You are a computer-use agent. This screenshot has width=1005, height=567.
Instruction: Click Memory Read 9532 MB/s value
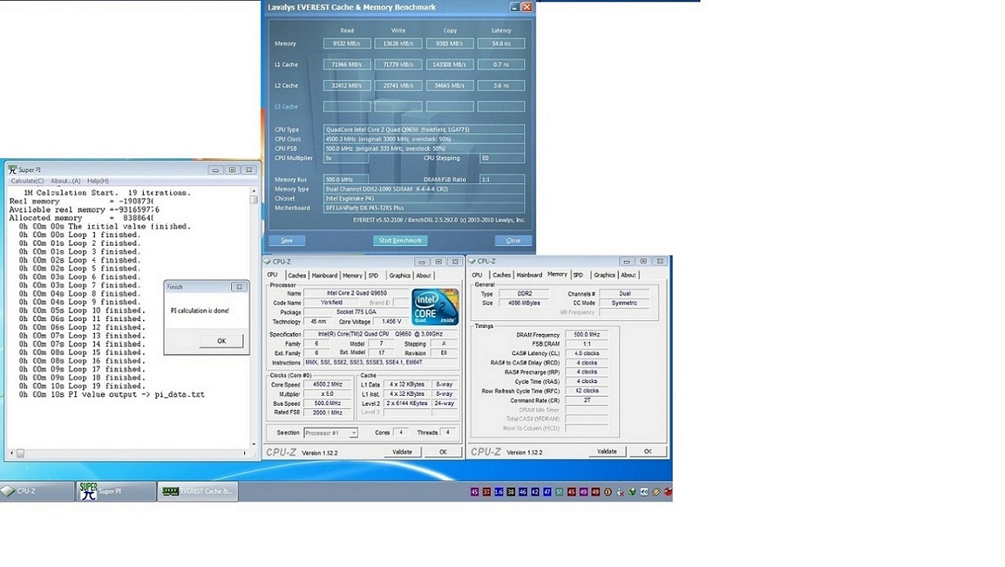(347, 43)
